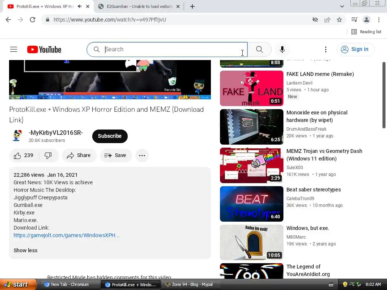
Task: Open the gamejolt.com download link
Action: (x=67, y=235)
